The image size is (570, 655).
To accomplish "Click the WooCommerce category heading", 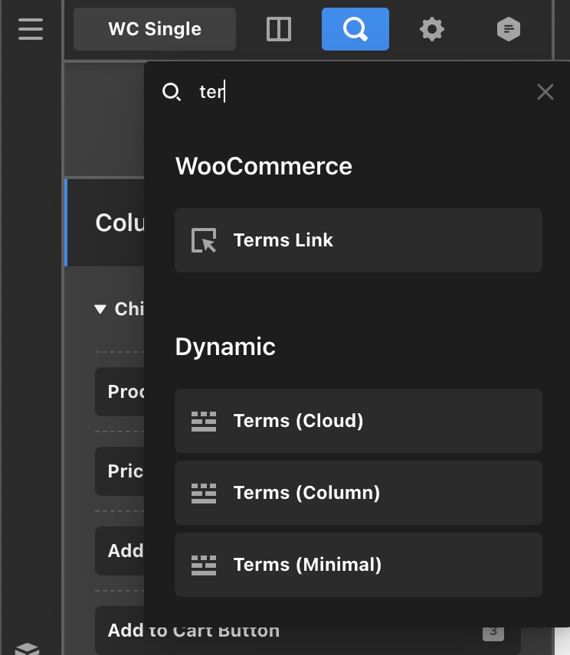I will (x=264, y=166).
